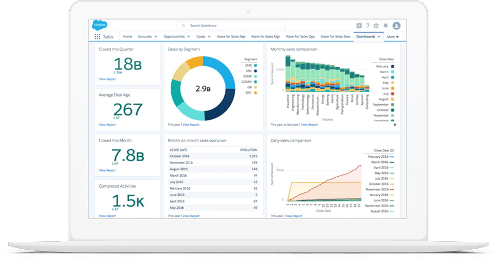
Task: View Report for Daily sales comparison
Action: click(x=293, y=216)
